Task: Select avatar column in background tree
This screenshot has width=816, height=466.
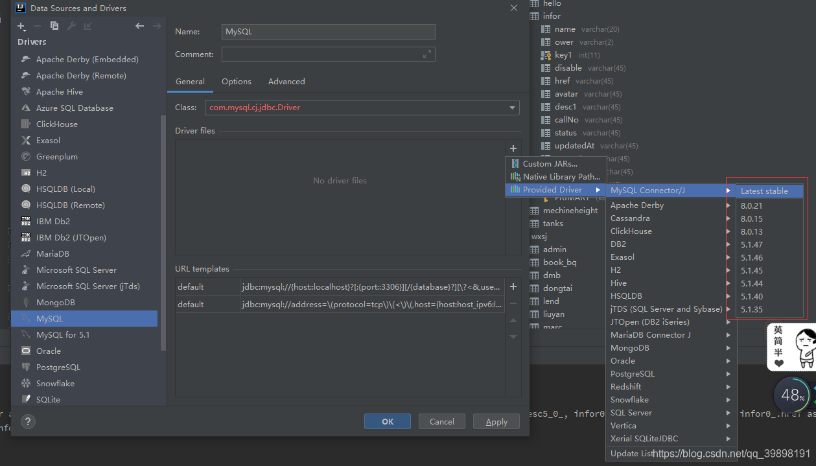Action: point(566,93)
